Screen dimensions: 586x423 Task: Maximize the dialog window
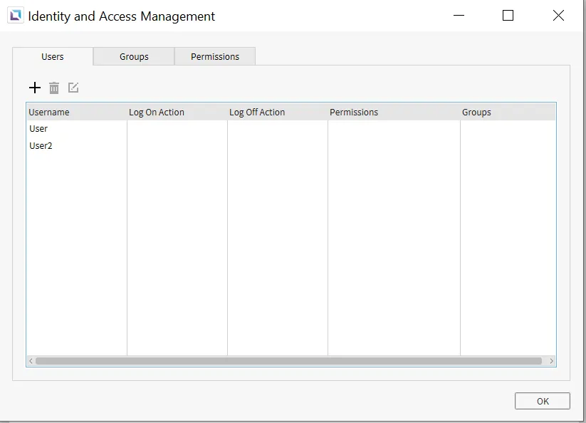(x=508, y=16)
